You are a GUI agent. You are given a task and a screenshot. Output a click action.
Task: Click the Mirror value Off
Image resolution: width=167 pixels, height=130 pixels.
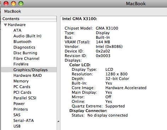tap(108, 97)
